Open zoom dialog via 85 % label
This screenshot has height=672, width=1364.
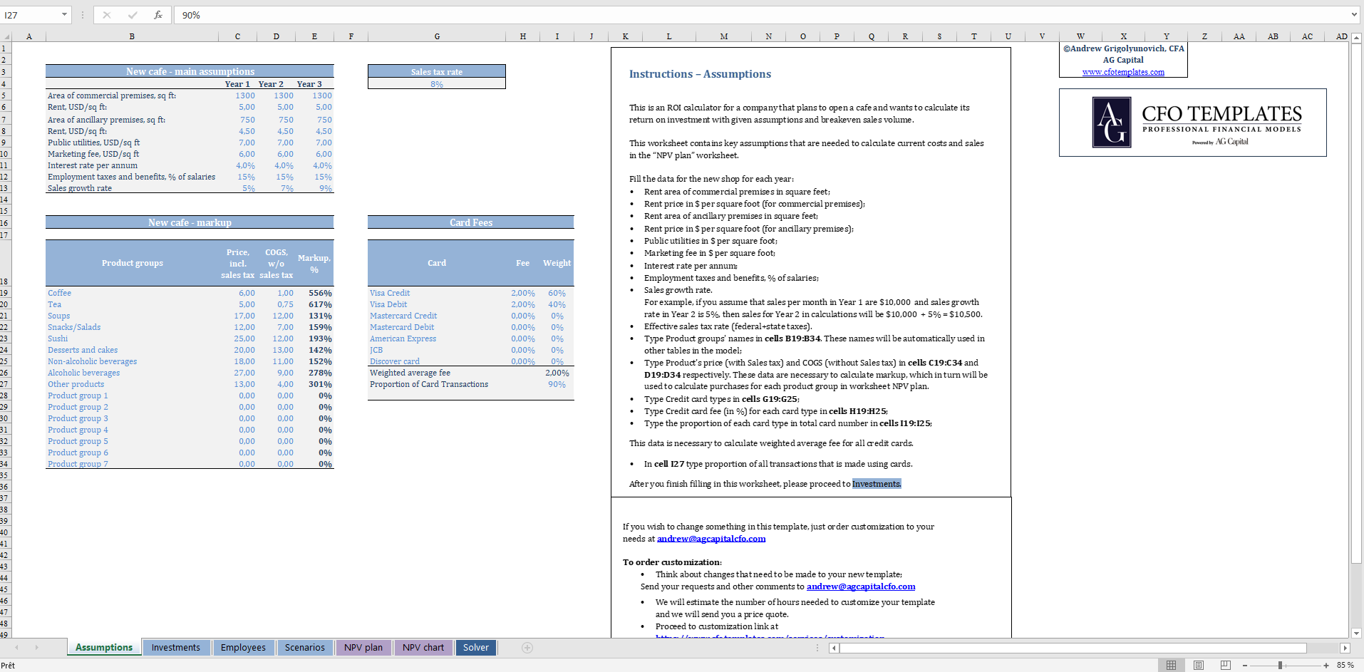[x=1345, y=665]
